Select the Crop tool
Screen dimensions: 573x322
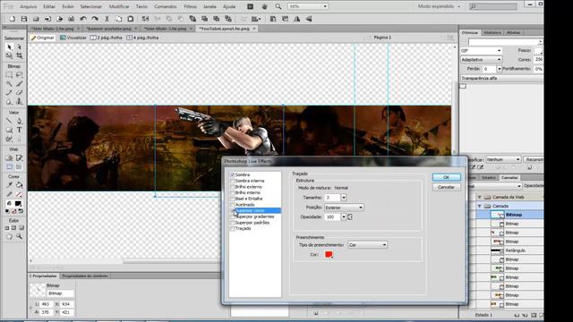[19, 55]
